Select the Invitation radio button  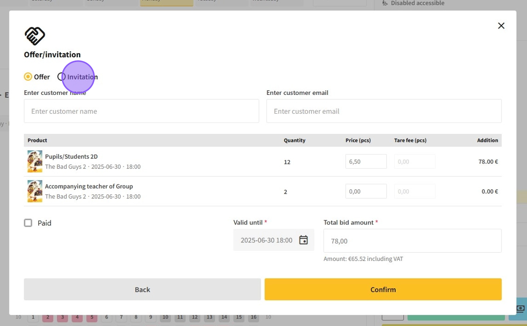click(x=61, y=77)
